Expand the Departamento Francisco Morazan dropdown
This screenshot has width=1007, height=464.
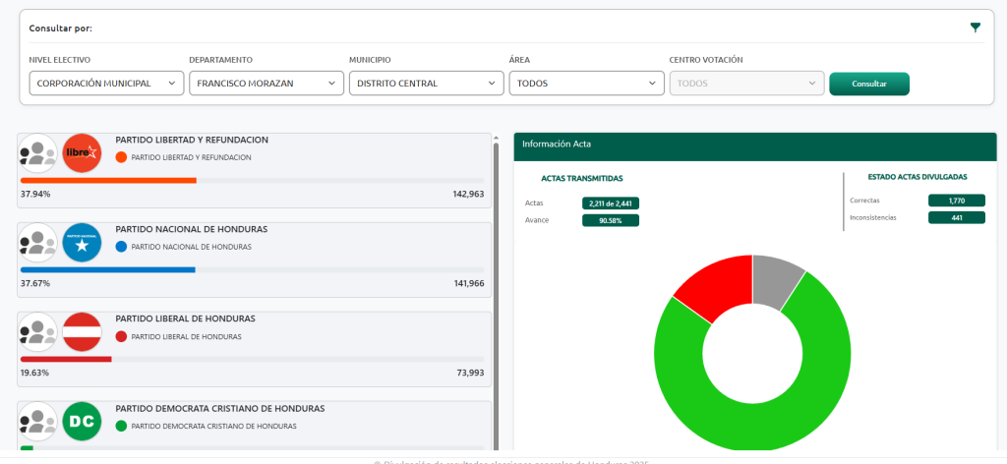click(x=266, y=84)
